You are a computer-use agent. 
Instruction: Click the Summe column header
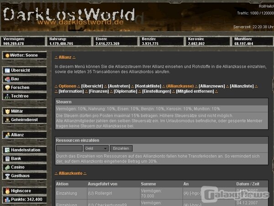coord(148,184)
